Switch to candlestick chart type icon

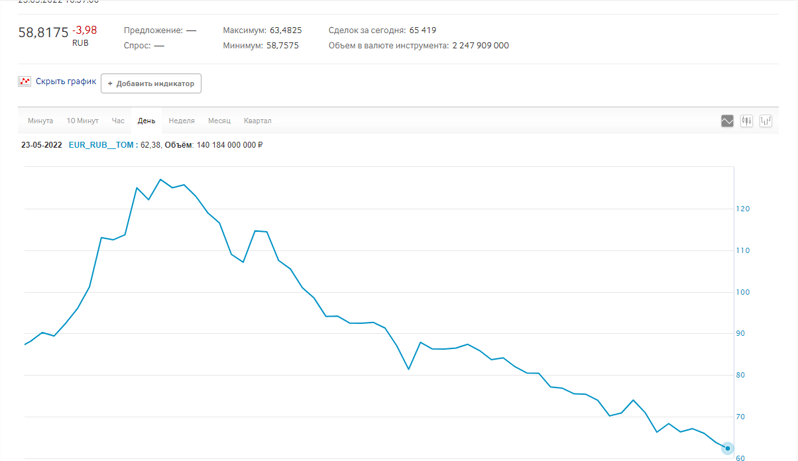pyautogui.click(x=746, y=121)
